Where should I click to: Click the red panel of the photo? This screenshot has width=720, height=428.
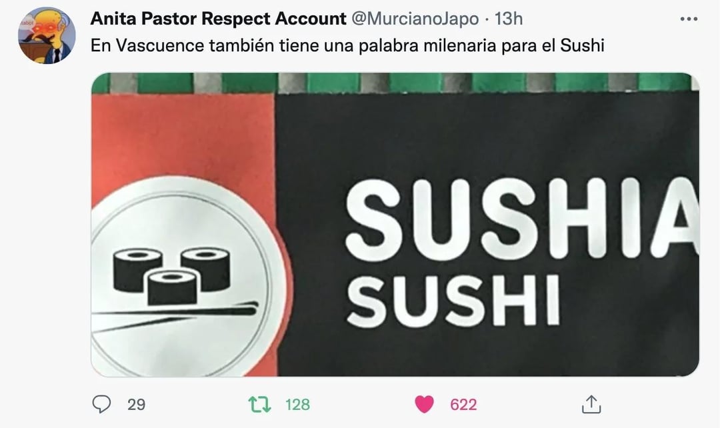pyautogui.click(x=183, y=138)
